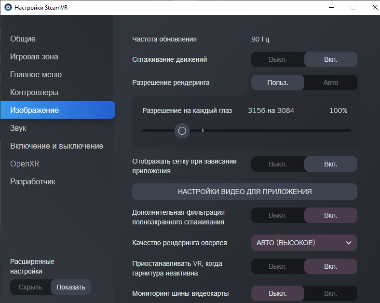Open the АВТО (ВЫСОКОЕ) combo box
The width and height of the screenshot is (380, 303).
pos(304,243)
